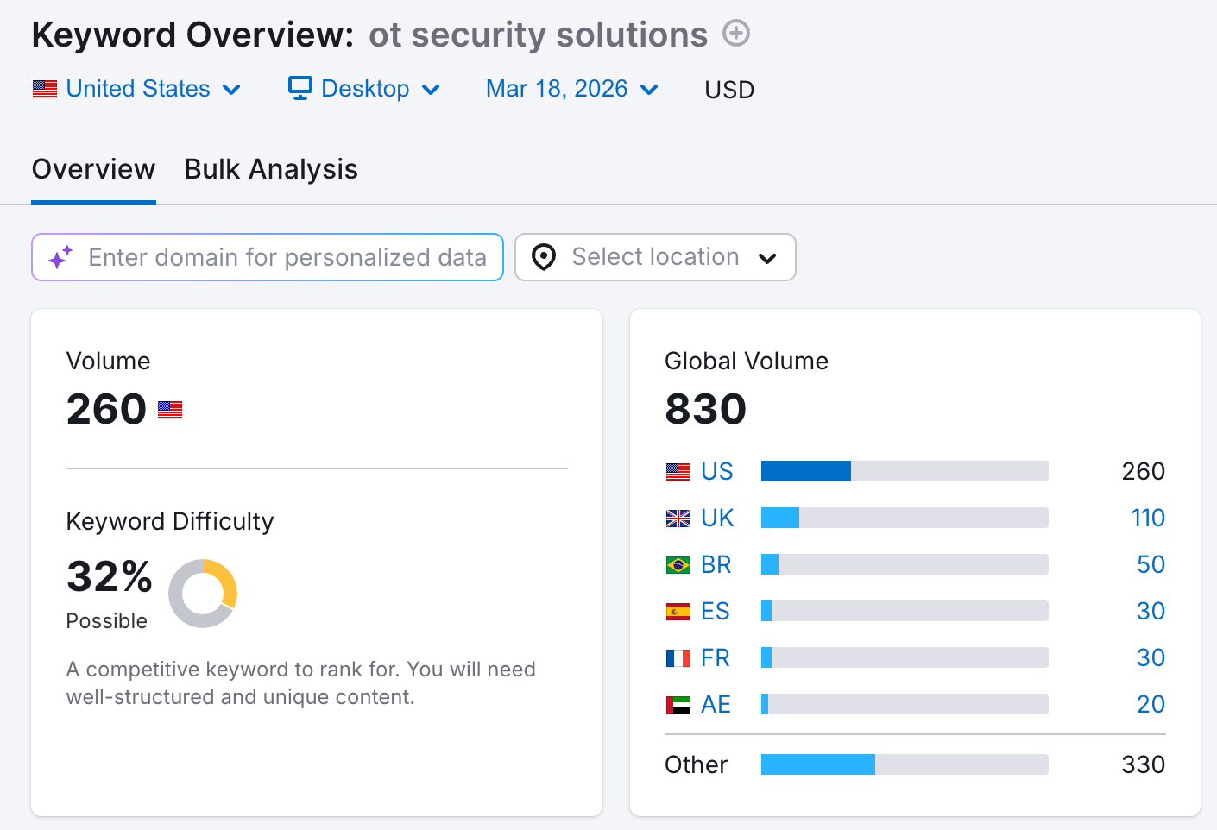Viewport: 1217px width, 830px height.
Task: Expand the Select location dropdown
Action: click(x=655, y=257)
